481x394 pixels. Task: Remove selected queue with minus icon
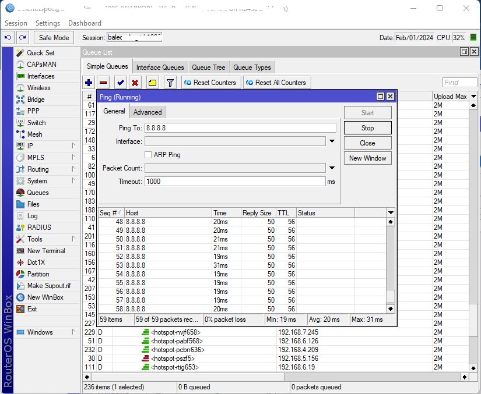(x=103, y=83)
